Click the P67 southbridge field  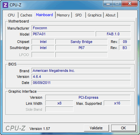[82, 48]
